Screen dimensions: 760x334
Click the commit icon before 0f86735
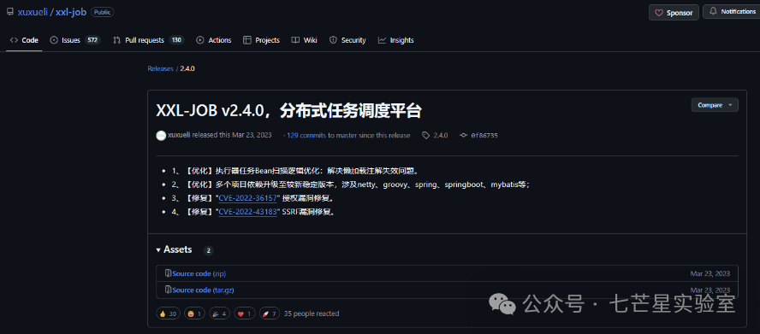pos(463,136)
